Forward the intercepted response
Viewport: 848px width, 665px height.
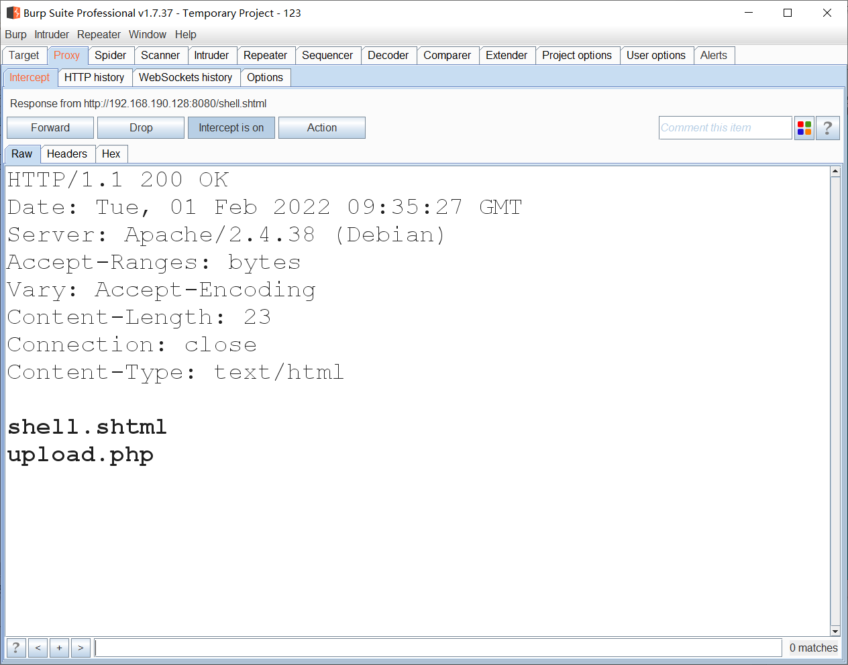pos(50,128)
